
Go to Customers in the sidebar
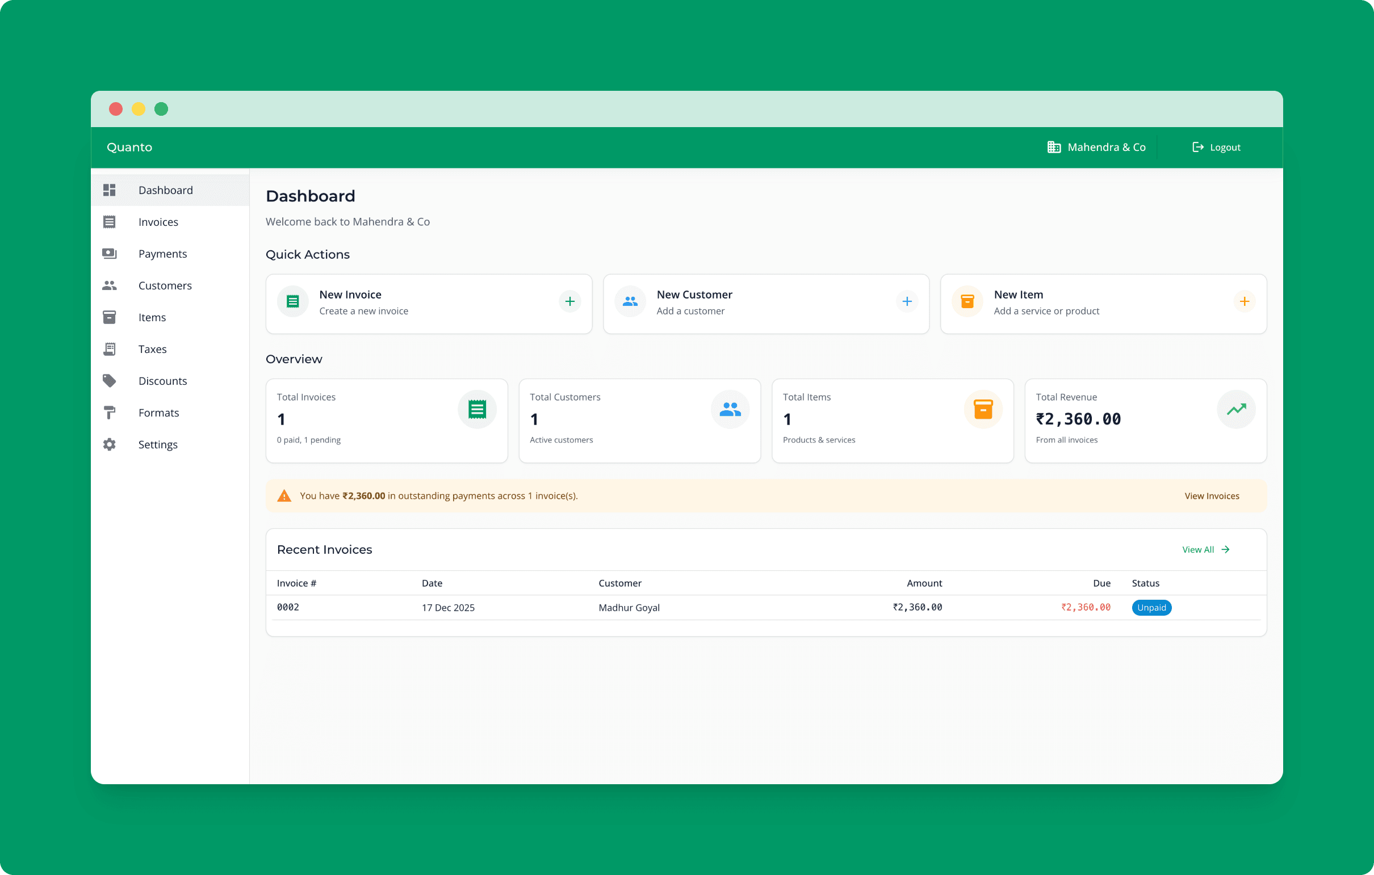coord(165,285)
